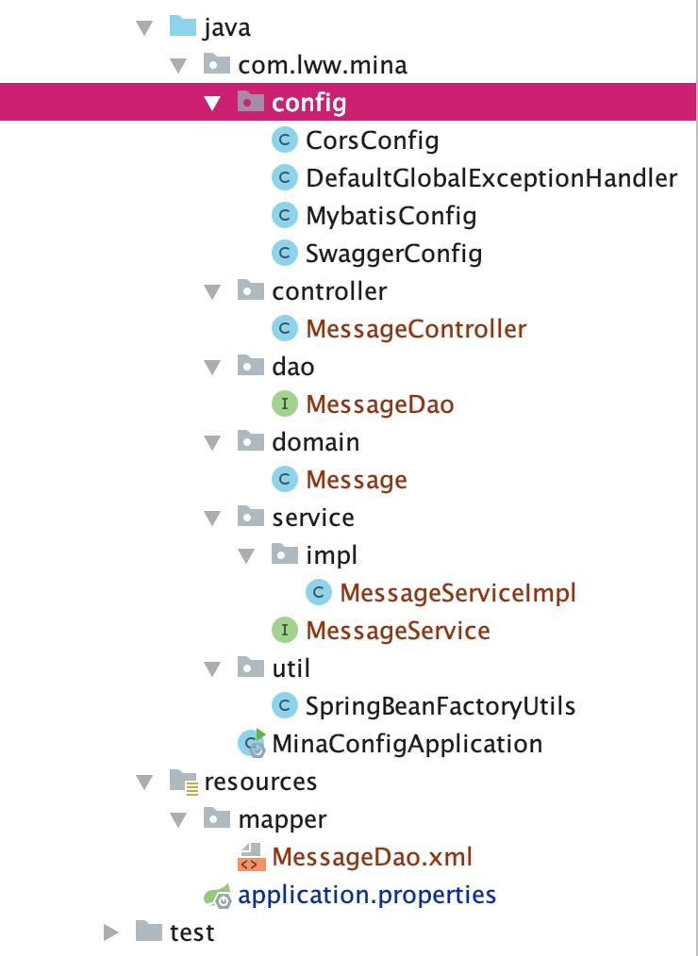Open MessageServiceImpl class
Screen dimensions: 698x956
[457, 593]
